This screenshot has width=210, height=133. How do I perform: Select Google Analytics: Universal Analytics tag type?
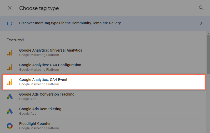pyautogui.click(x=104, y=53)
